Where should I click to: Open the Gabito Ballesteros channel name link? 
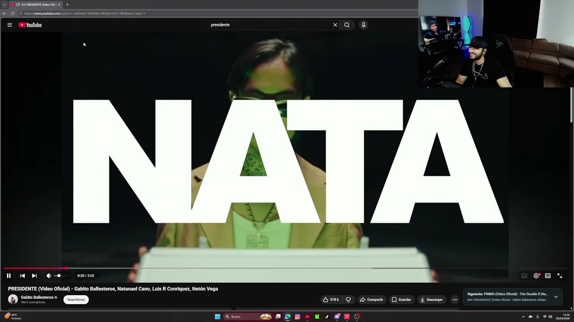(x=37, y=297)
